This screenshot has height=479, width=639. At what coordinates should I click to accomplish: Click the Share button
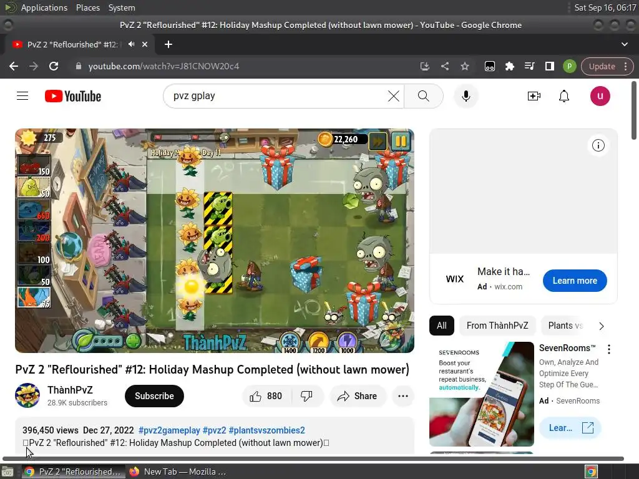[358, 396]
